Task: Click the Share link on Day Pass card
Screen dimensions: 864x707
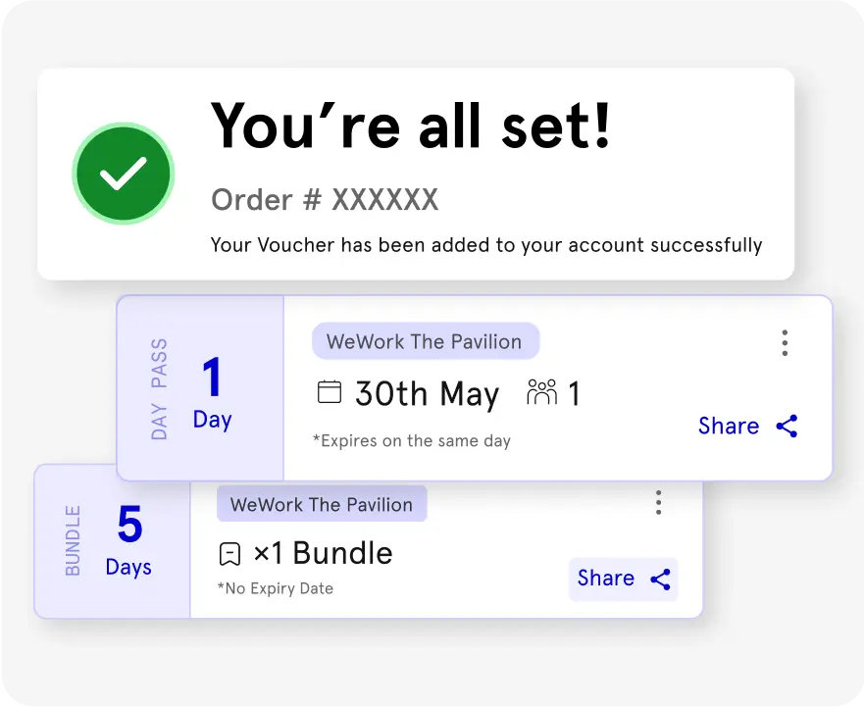Action: coord(729,427)
